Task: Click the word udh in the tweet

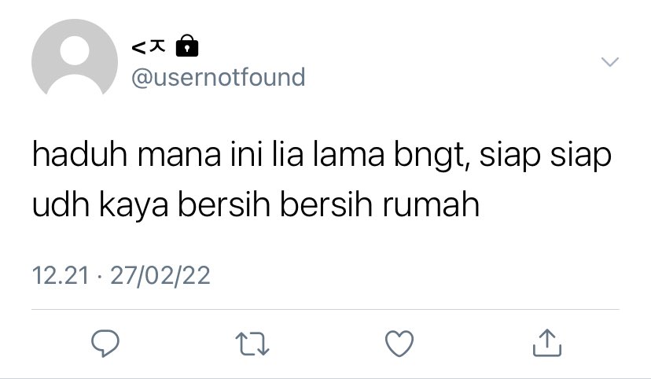Action: pyautogui.click(x=61, y=204)
